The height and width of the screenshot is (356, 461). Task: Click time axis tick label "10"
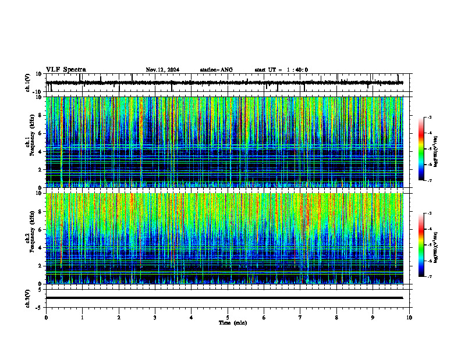click(409, 318)
